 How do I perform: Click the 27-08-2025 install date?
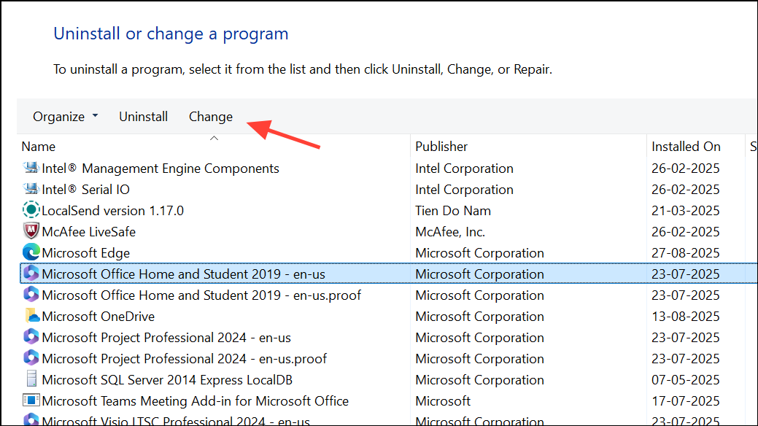[x=686, y=253]
